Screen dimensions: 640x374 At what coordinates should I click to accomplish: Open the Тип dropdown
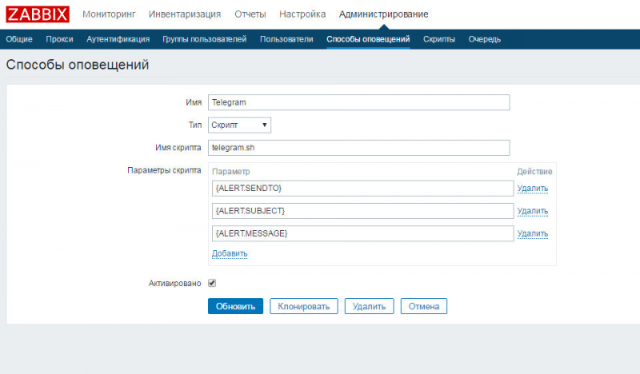pos(239,125)
